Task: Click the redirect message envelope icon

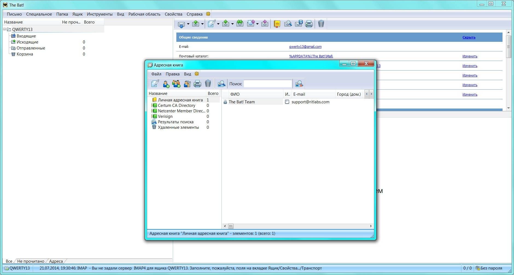Action: click(x=265, y=24)
